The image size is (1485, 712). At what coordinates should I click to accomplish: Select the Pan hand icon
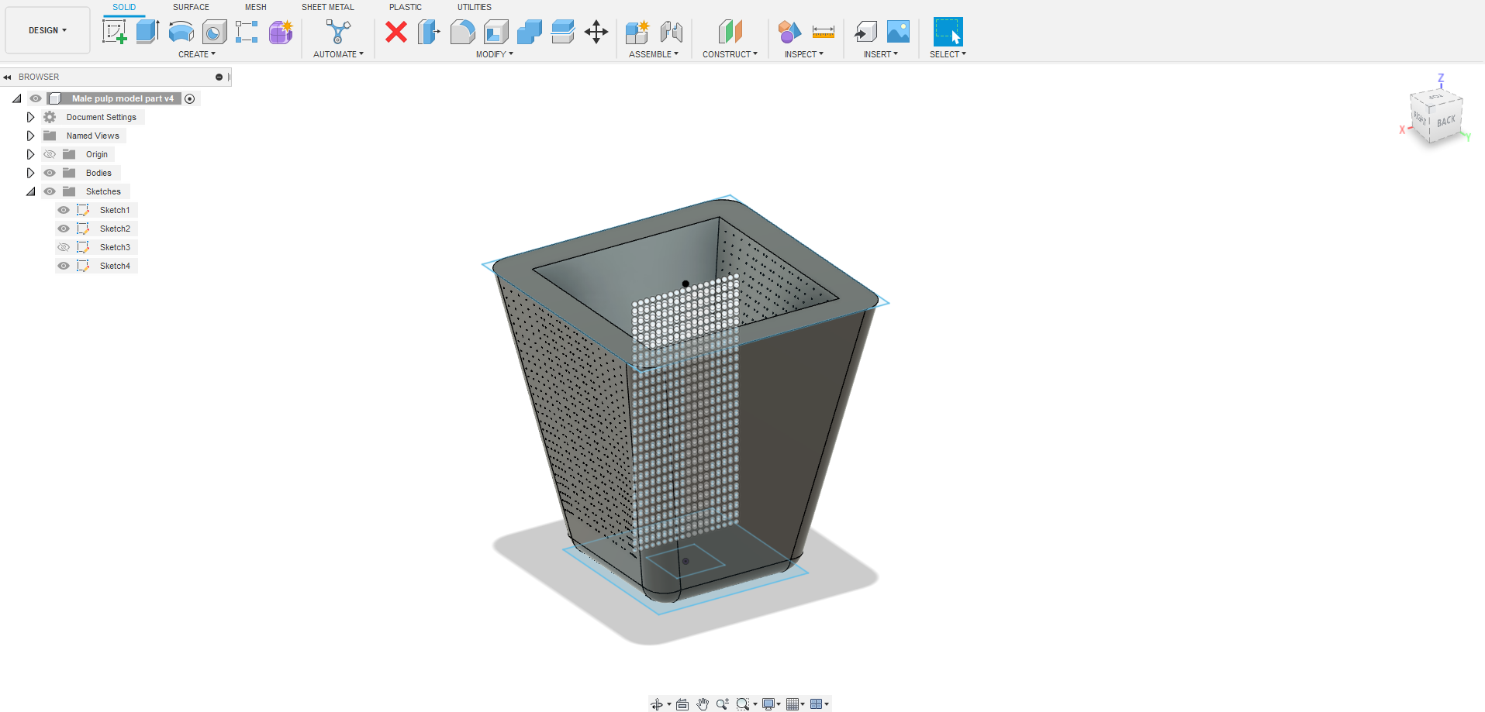click(703, 704)
